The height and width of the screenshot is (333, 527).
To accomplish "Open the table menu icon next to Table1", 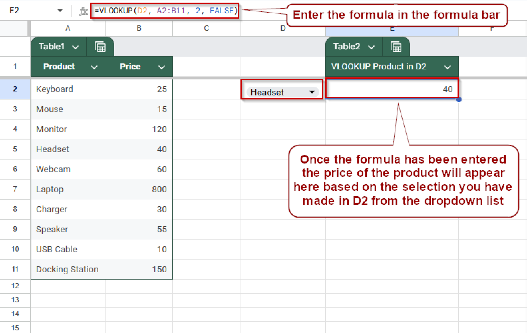I will (100, 47).
